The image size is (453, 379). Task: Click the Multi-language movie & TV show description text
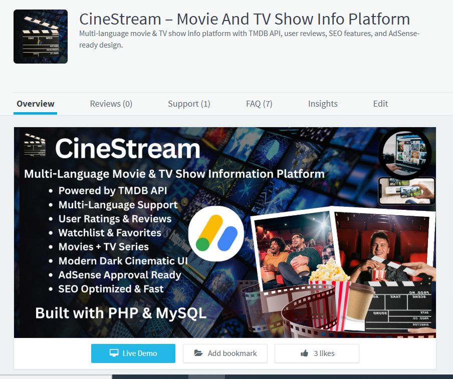[x=250, y=39]
